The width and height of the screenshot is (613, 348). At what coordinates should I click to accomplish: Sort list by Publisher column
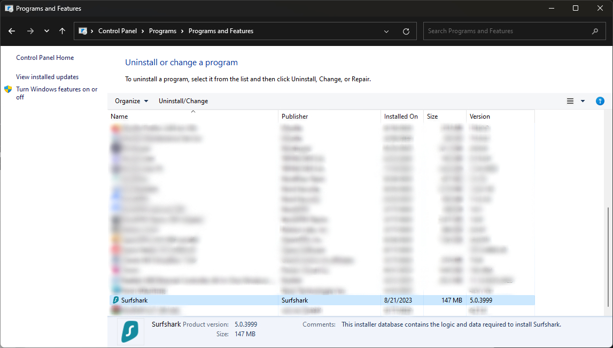(x=295, y=117)
